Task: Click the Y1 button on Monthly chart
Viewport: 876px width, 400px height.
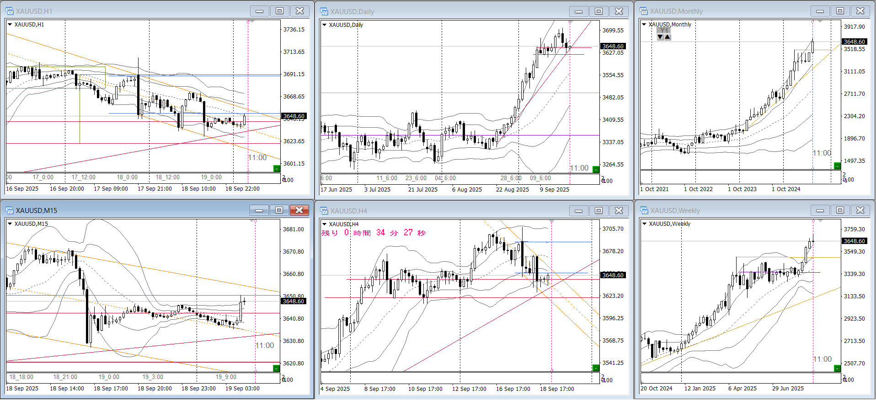Action: click(664, 30)
